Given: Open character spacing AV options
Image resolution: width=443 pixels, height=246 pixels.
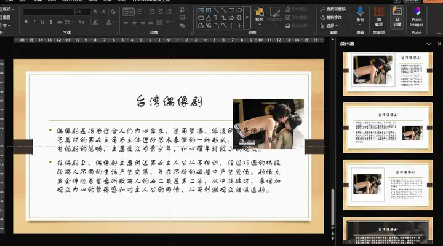Looking at the screenshot, I should point(68,21).
